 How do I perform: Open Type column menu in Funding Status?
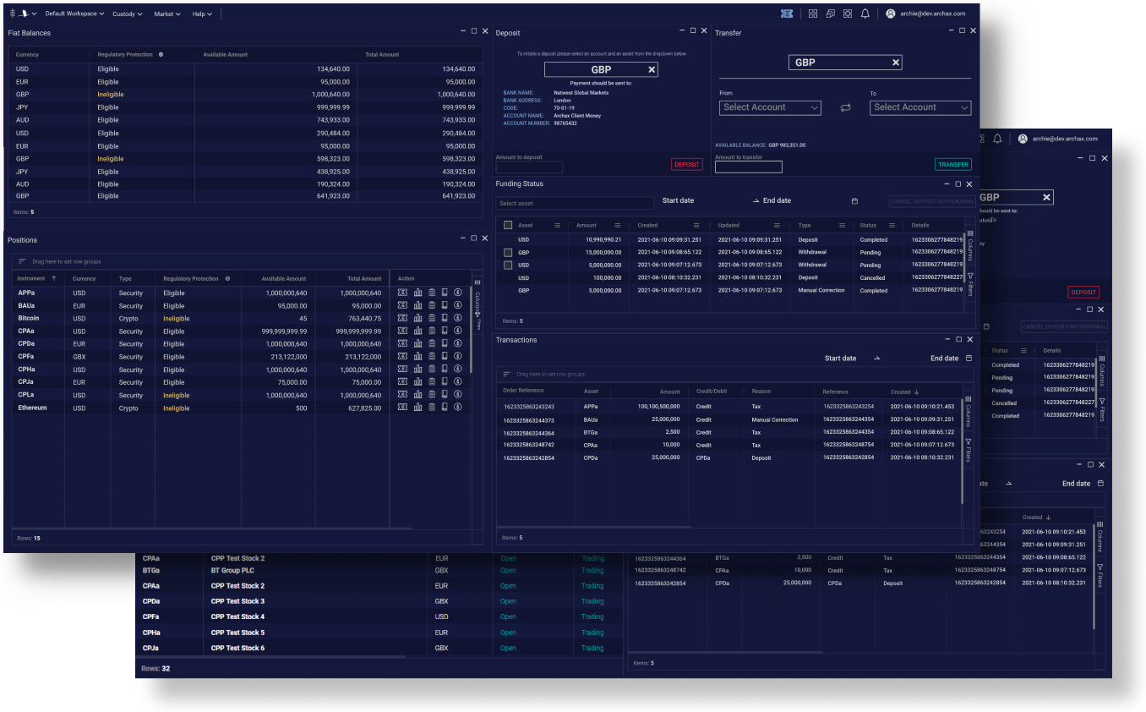pos(842,226)
